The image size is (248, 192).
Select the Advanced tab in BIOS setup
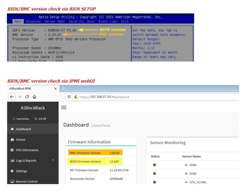point(33,22)
